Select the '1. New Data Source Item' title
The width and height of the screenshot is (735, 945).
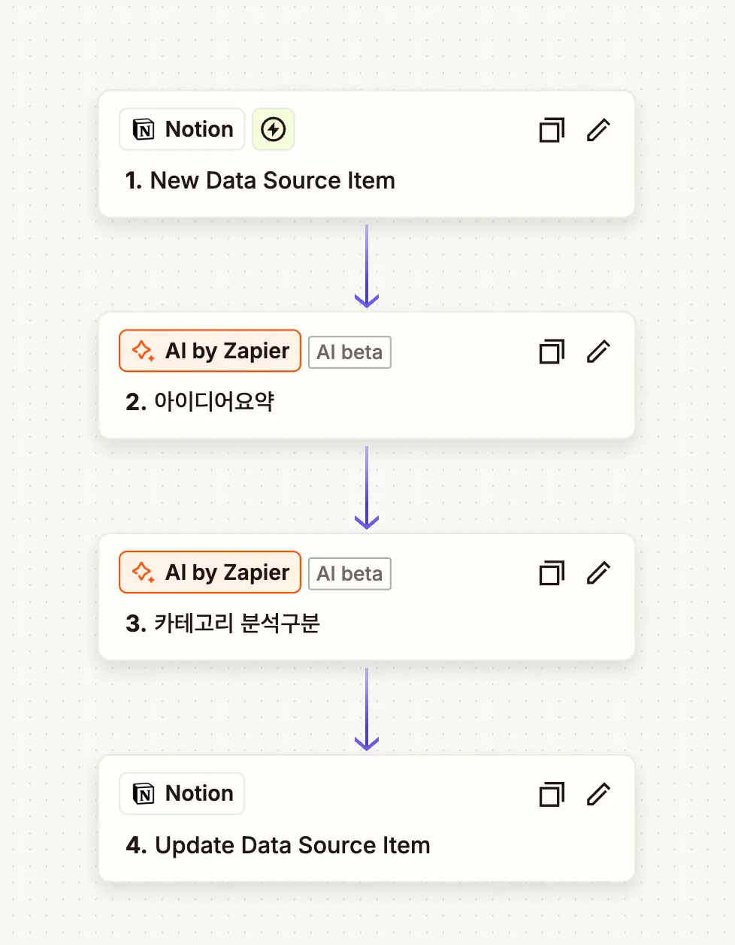(260, 180)
